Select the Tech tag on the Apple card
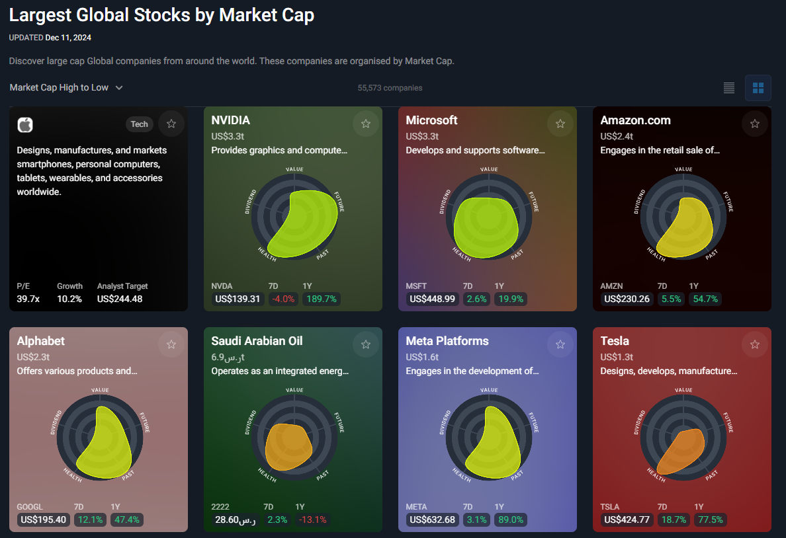 (140, 124)
